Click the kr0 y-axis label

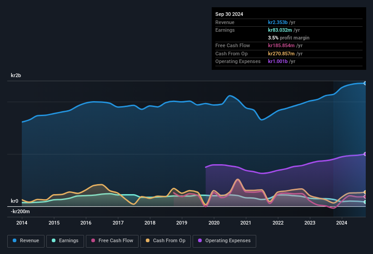15,201
